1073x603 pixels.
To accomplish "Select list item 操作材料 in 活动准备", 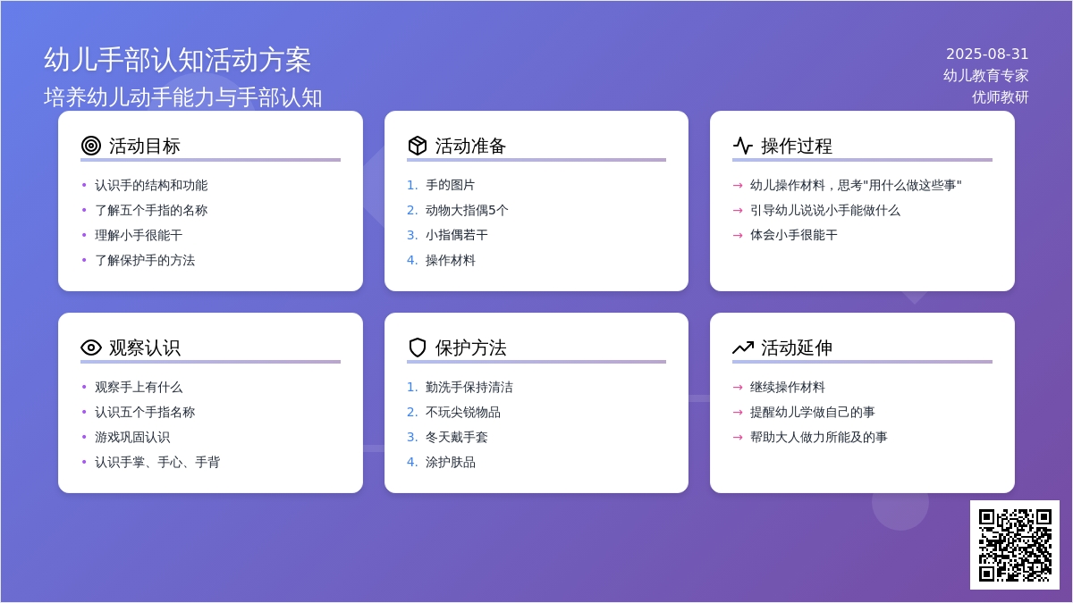I will click(451, 260).
